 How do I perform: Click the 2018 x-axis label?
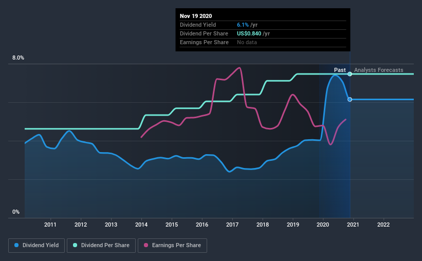coord(263,225)
